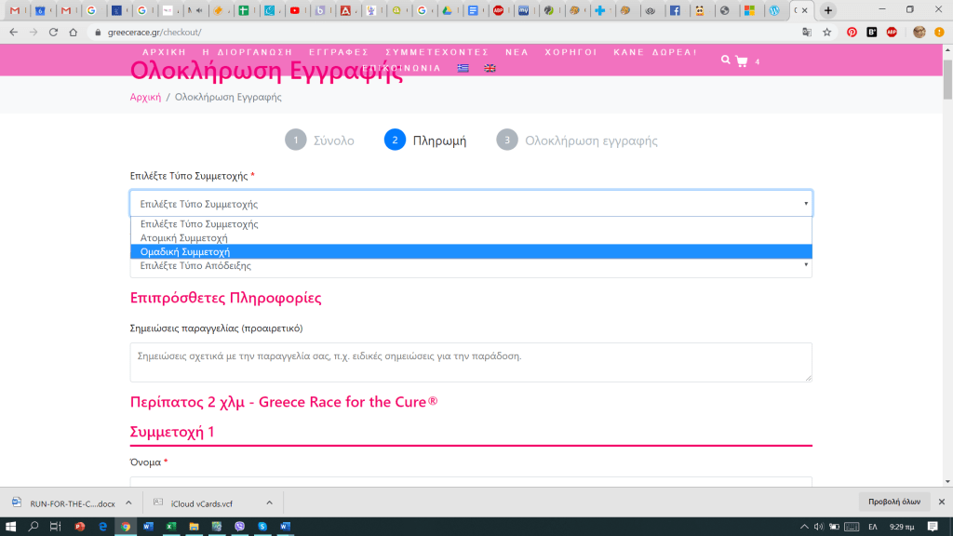Open the shopping cart icon
Screen dimensions: 953x536
[741, 61]
